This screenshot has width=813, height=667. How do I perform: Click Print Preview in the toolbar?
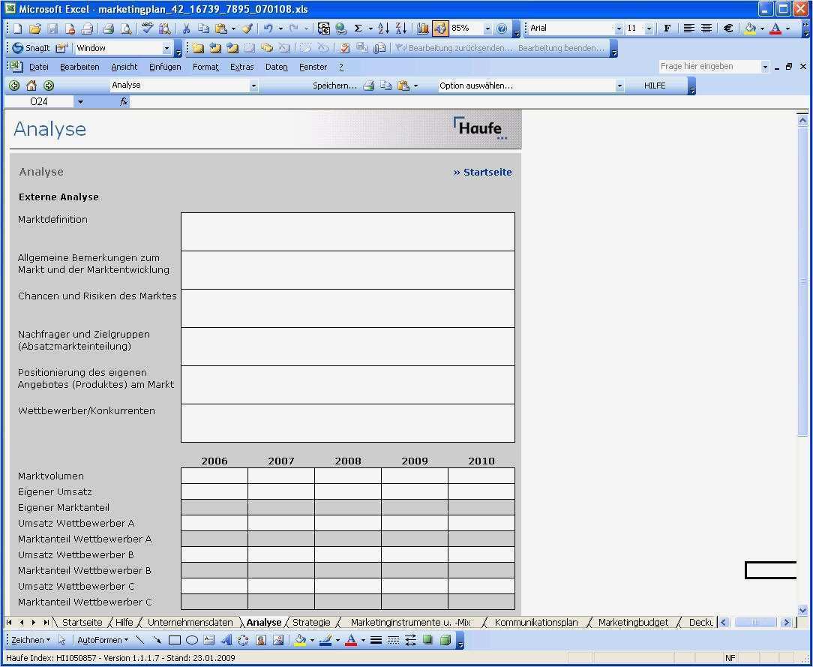(x=124, y=28)
